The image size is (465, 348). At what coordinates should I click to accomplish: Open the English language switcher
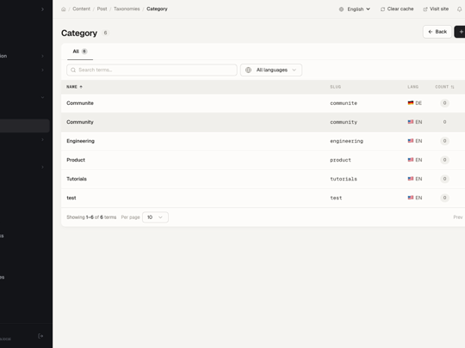(355, 9)
